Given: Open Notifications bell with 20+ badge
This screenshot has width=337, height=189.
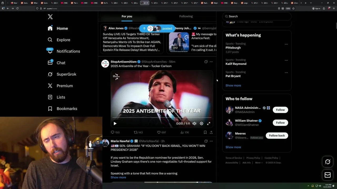Looking at the screenshot, I should pyautogui.click(x=50, y=51).
